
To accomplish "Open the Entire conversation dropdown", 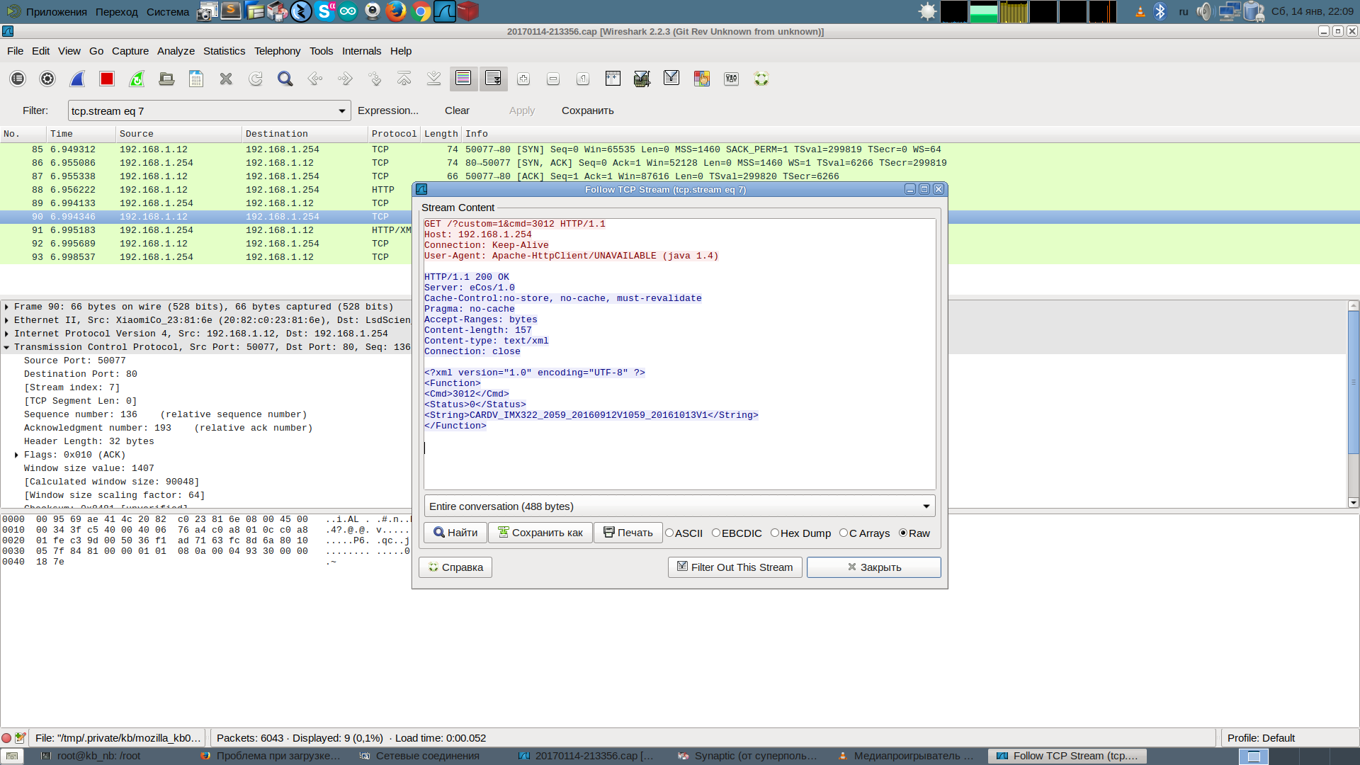I will coord(679,506).
